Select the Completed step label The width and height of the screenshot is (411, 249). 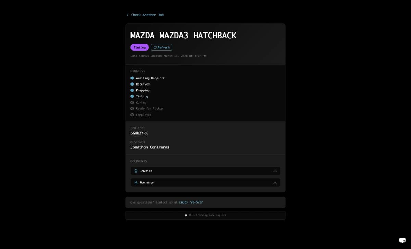[144, 115]
